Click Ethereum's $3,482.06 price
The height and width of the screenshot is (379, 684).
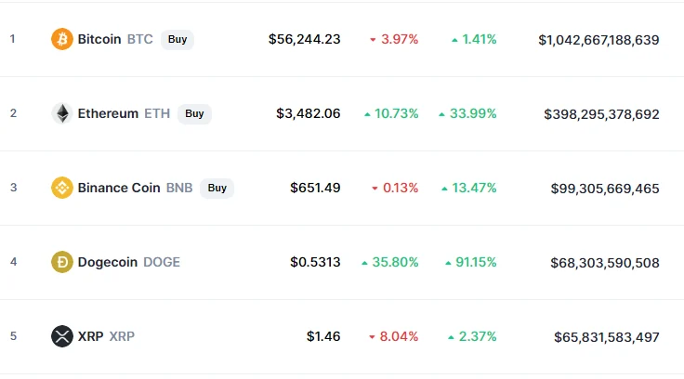(308, 113)
